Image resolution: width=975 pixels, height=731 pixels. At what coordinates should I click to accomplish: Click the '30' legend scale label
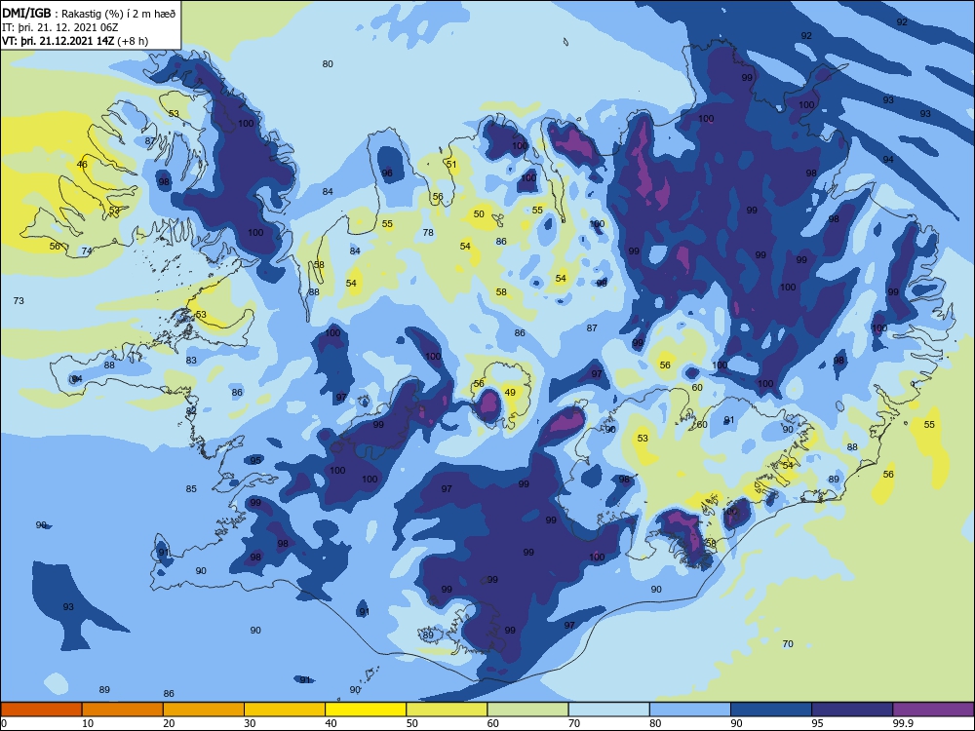[250, 723]
